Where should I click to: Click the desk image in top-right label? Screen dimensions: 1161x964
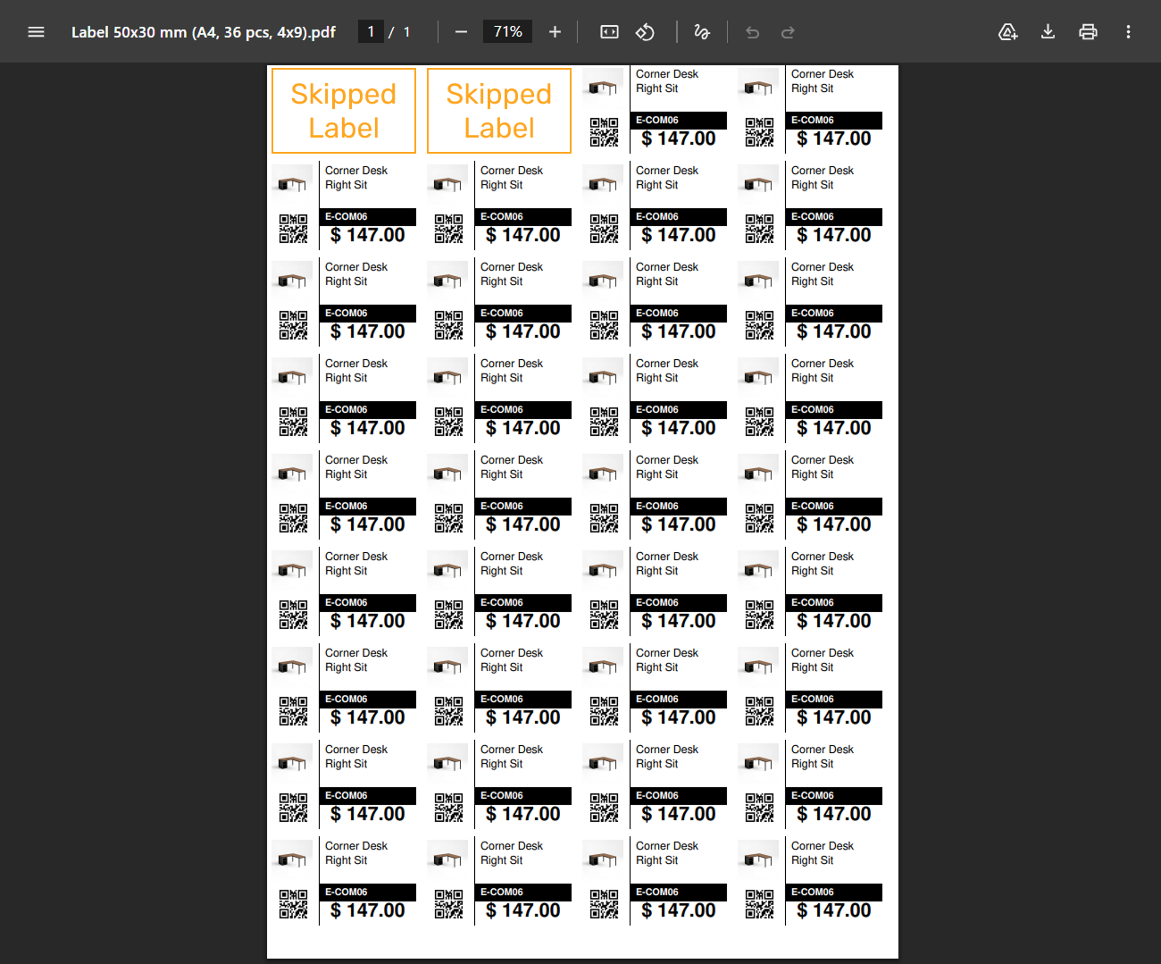[758, 87]
